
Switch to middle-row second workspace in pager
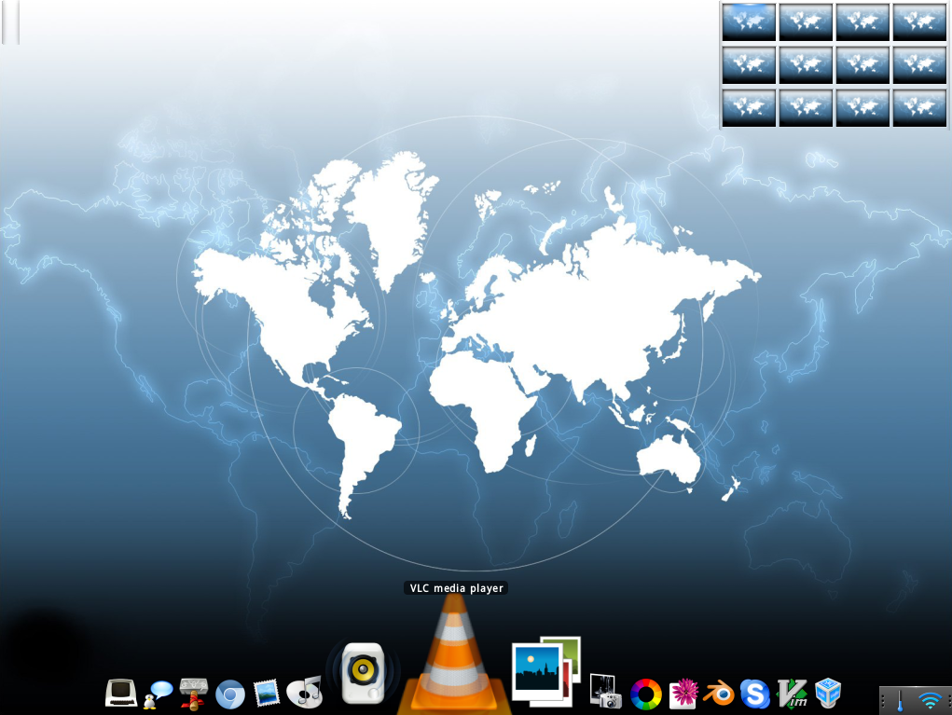806,65
